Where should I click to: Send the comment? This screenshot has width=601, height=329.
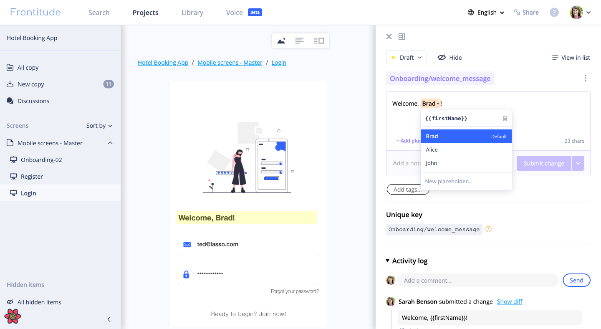[576, 280]
